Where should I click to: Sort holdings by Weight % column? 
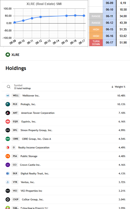(x=119, y=87)
